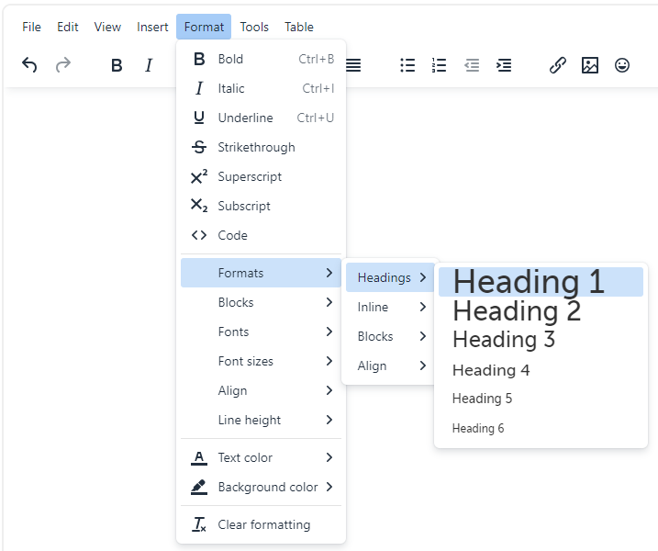The width and height of the screenshot is (658, 551).
Task: Click the Undo arrow icon
Action: tap(29, 65)
